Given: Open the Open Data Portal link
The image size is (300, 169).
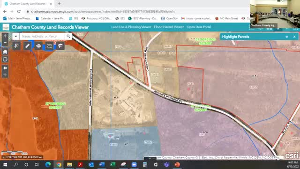Looking at the screenshot, I should 199,27.
